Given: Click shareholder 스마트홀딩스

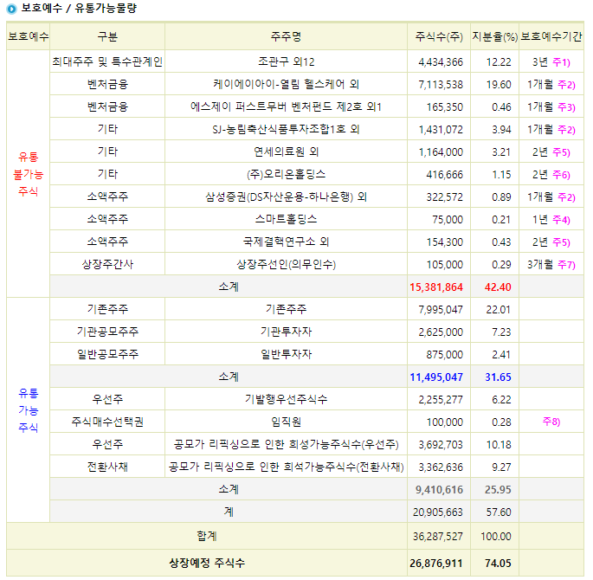Looking at the screenshot, I should (287, 219).
